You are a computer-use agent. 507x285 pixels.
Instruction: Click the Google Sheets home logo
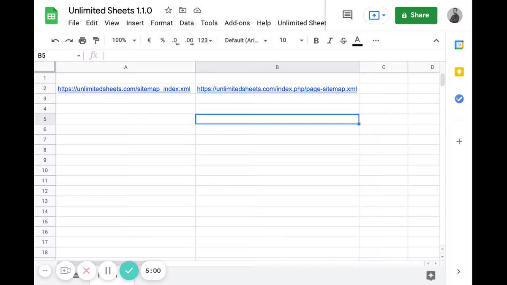tap(52, 16)
